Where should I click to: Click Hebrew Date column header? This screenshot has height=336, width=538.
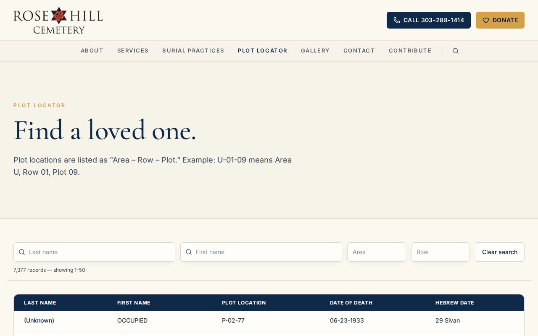tap(454, 303)
